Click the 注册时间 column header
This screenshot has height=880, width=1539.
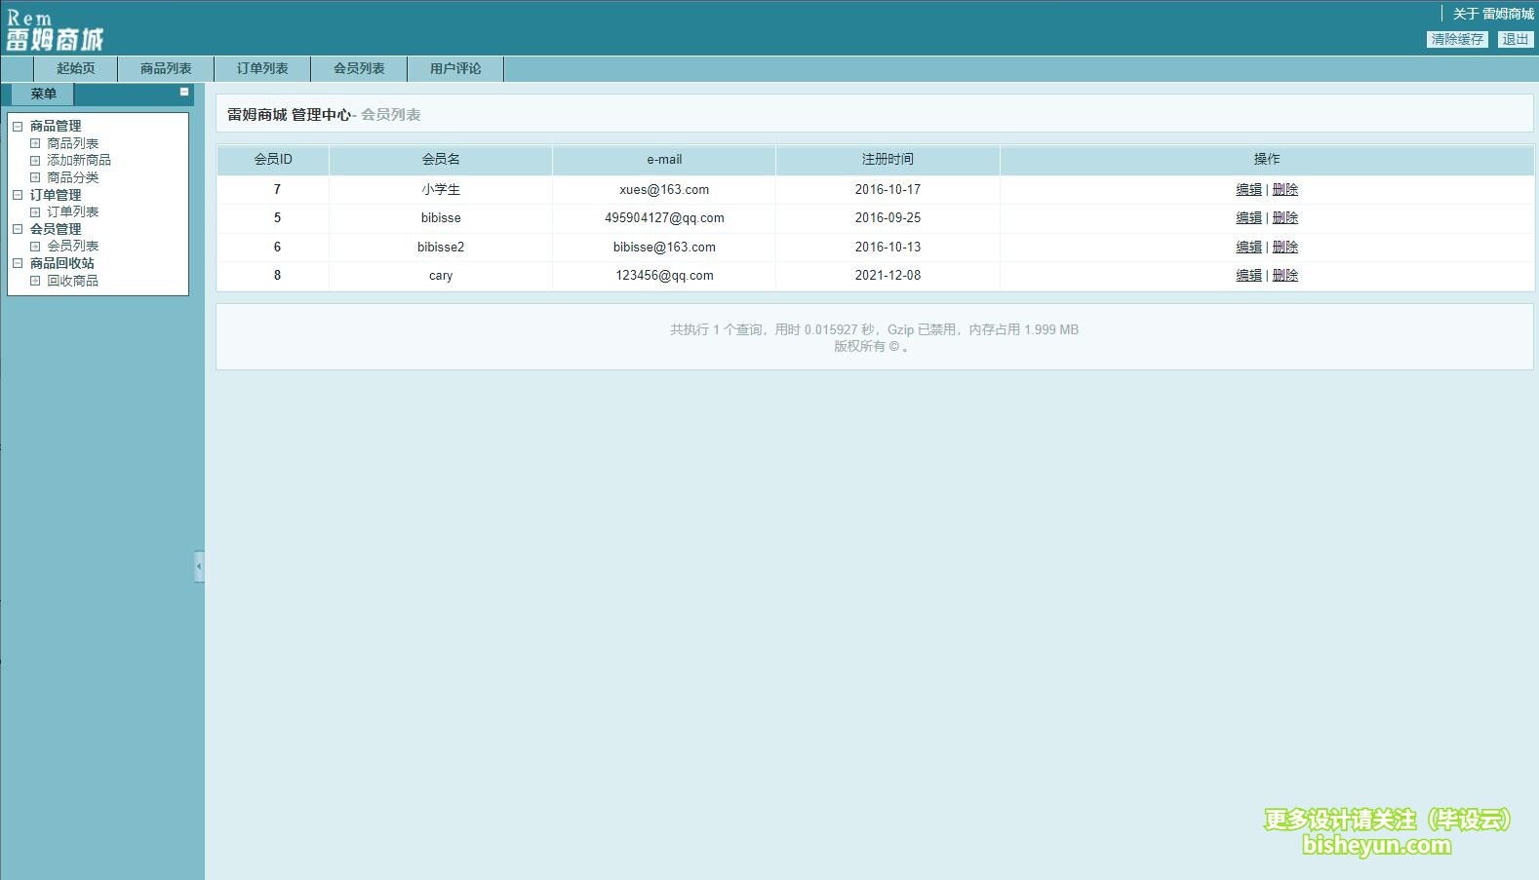(888, 159)
